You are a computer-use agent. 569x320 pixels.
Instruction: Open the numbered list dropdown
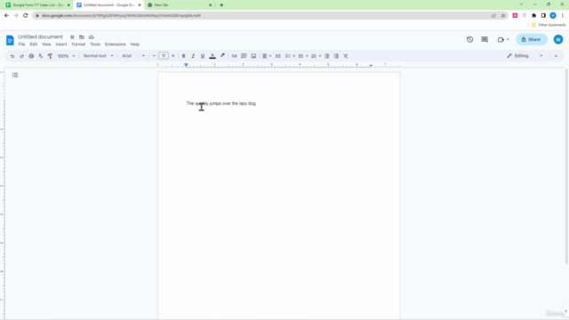[320, 56]
